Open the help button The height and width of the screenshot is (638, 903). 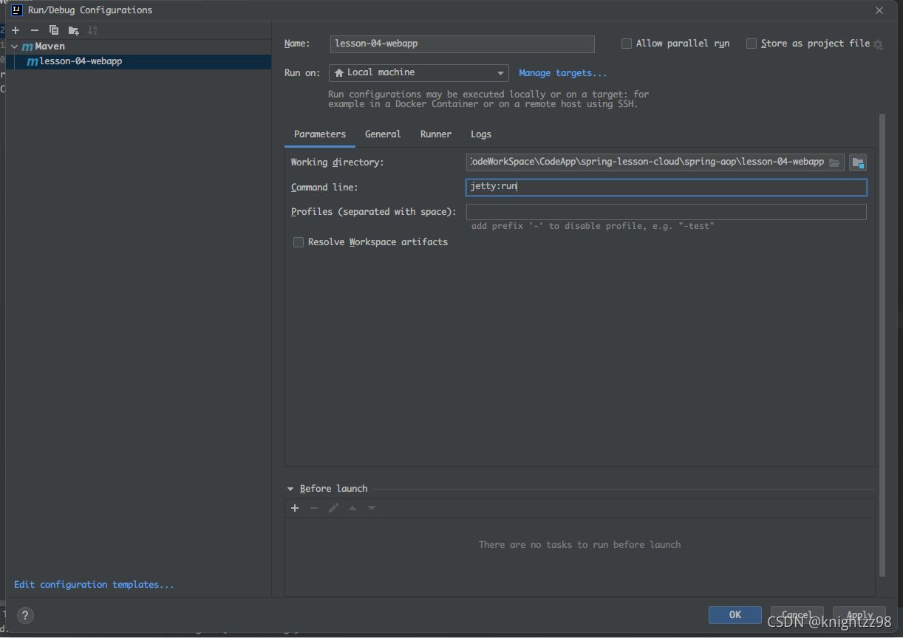click(25, 615)
